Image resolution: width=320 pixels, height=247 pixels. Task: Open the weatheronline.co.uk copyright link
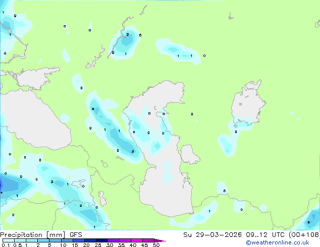[x=277, y=242]
